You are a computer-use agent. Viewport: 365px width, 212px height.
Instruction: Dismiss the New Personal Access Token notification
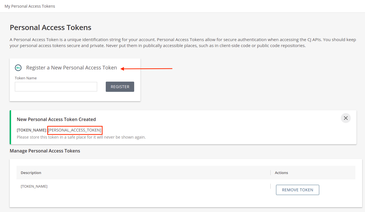point(346,118)
